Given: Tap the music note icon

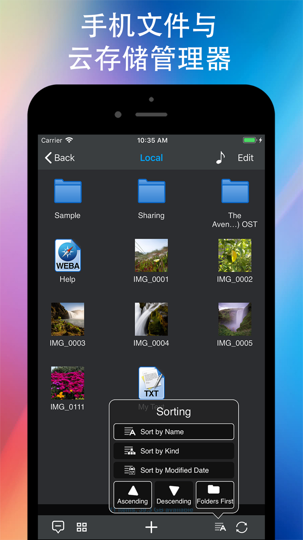Looking at the screenshot, I should [x=220, y=157].
